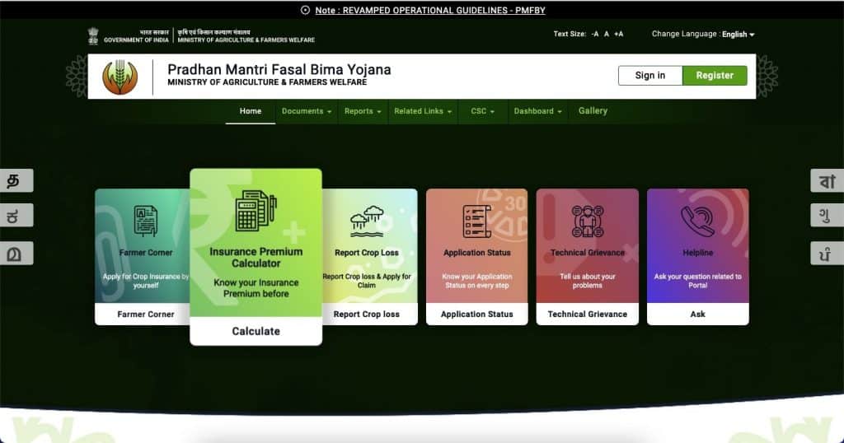This screenshot has width=844, height=443.
Task: Switch to Malayalam using the മ language tile
Action: point(16,254)
